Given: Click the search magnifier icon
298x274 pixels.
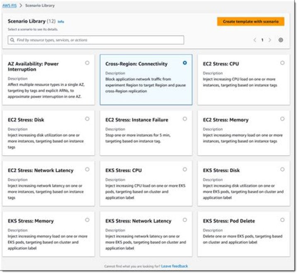Looking at the screenshot, I should click(x=12, y=40).
